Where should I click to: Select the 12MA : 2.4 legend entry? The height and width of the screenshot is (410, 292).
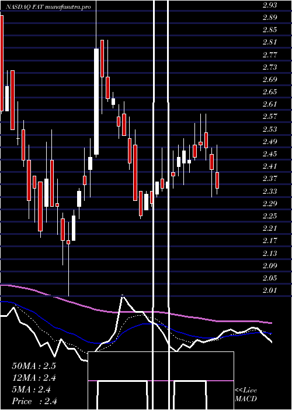point(34,378)
